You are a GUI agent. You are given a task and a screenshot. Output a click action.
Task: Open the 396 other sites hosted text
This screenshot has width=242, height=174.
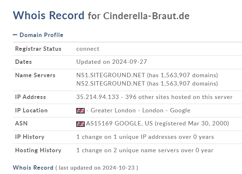coord(189,97)
